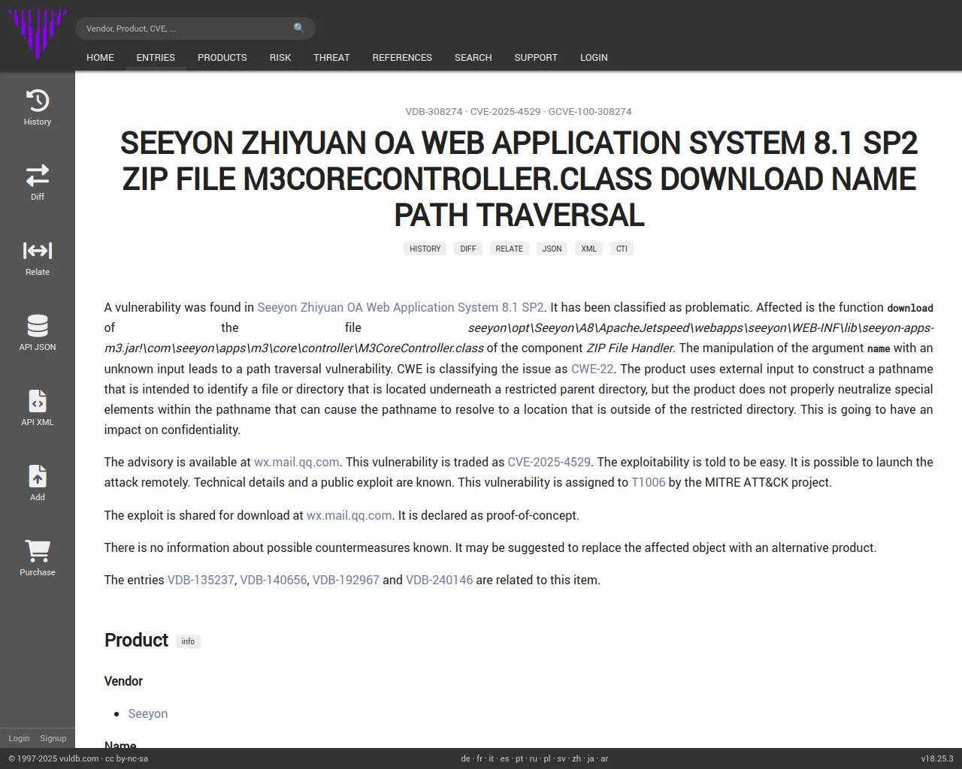Click the cc by-nc-sa license link
The image size is (962, 769).
pyautogui.click(x=126, y=758)
